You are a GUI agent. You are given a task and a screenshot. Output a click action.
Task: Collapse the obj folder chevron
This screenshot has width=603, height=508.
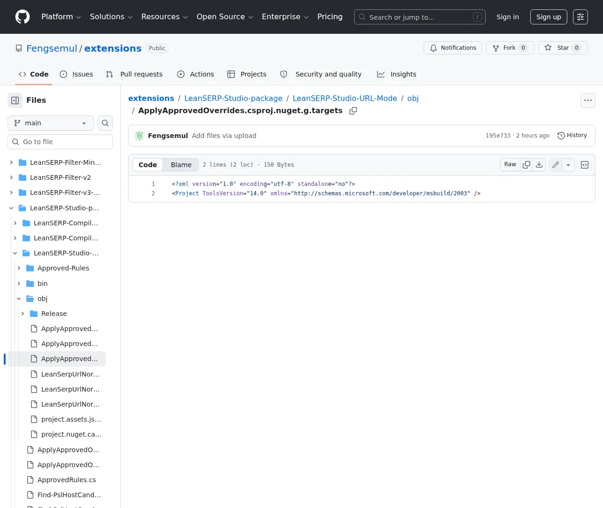[19, 299]
